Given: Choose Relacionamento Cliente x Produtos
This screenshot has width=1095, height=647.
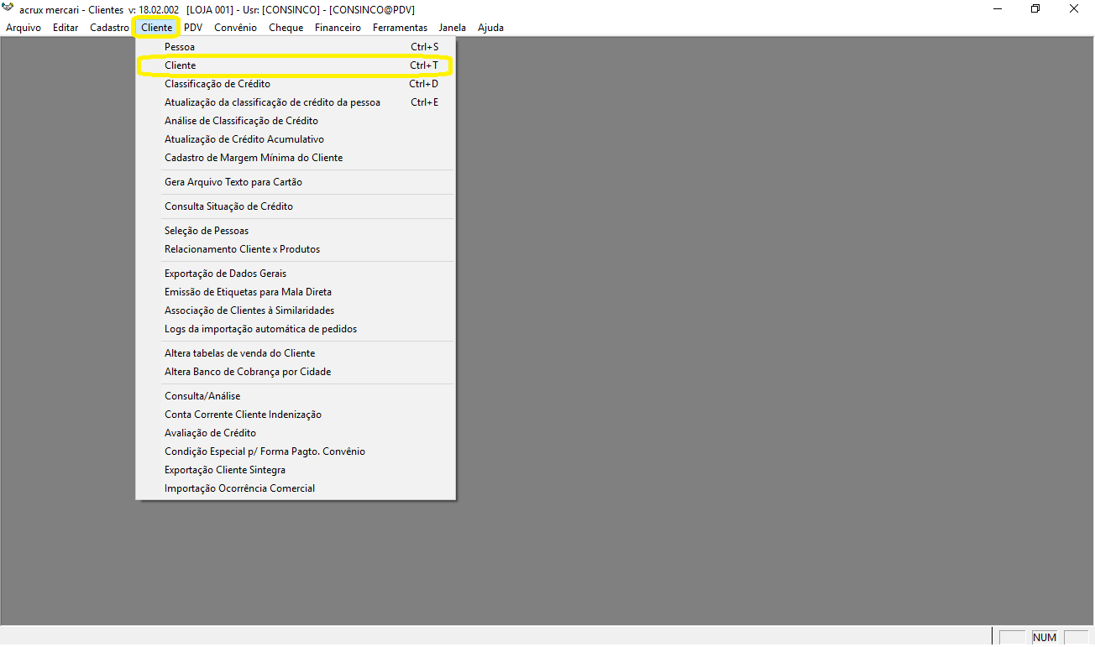Looking at the screenshot, I should coord(242,249).
